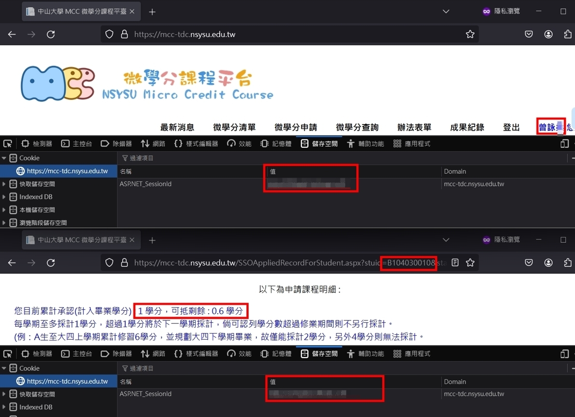Expand 本機儲存空間 in upper devtools

(4, 210)
